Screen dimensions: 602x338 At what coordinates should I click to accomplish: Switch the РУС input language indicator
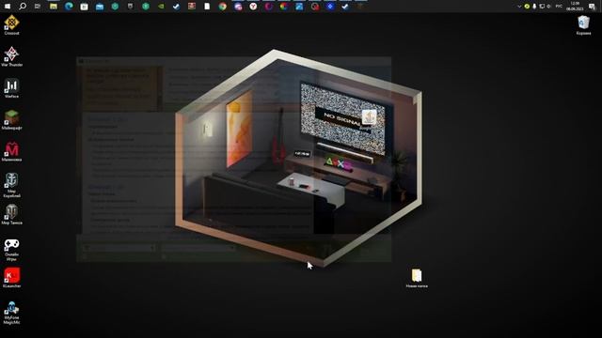tap(559, 7)
